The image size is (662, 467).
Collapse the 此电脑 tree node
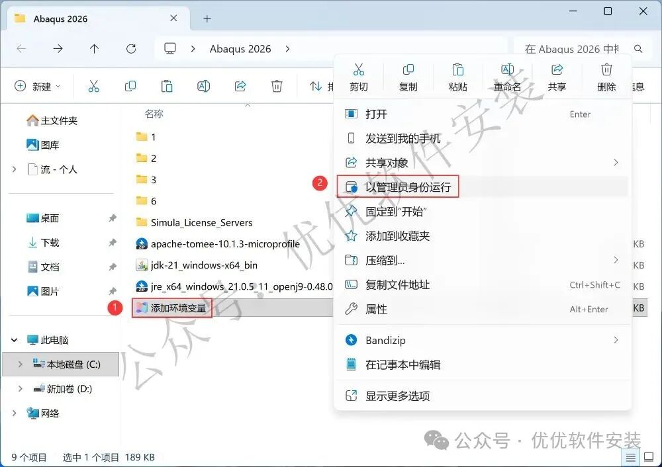(x=15, y=340)
